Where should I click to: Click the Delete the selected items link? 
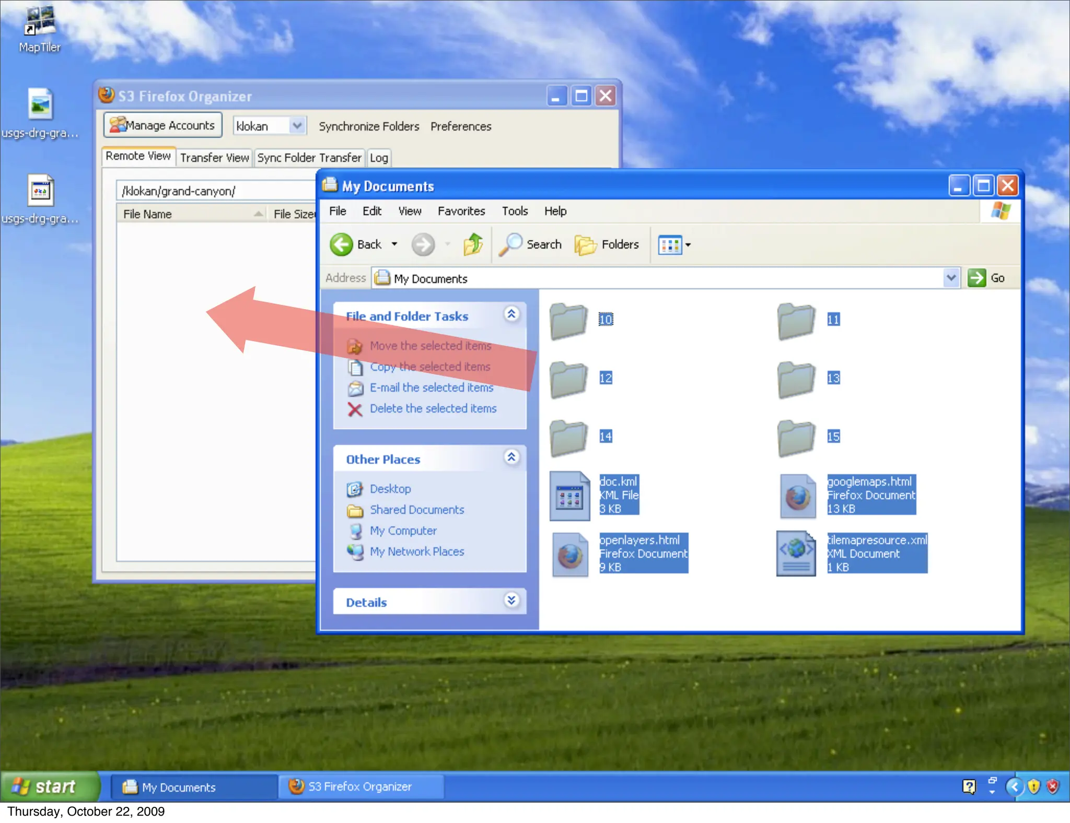click(433, 409)
